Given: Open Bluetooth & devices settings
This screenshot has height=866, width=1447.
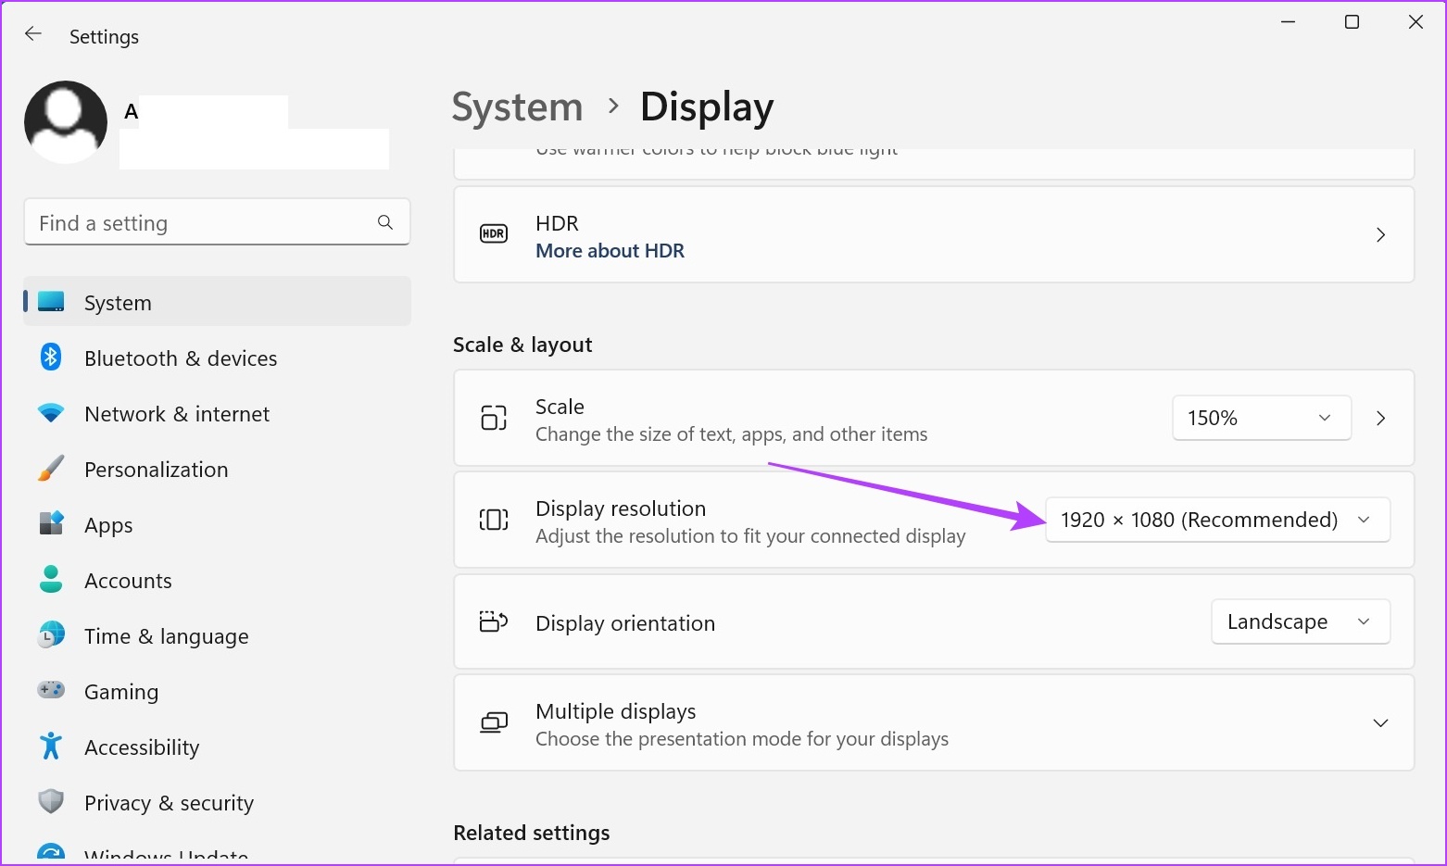Looking at the screenshot, I should click(x=217, y=358).
